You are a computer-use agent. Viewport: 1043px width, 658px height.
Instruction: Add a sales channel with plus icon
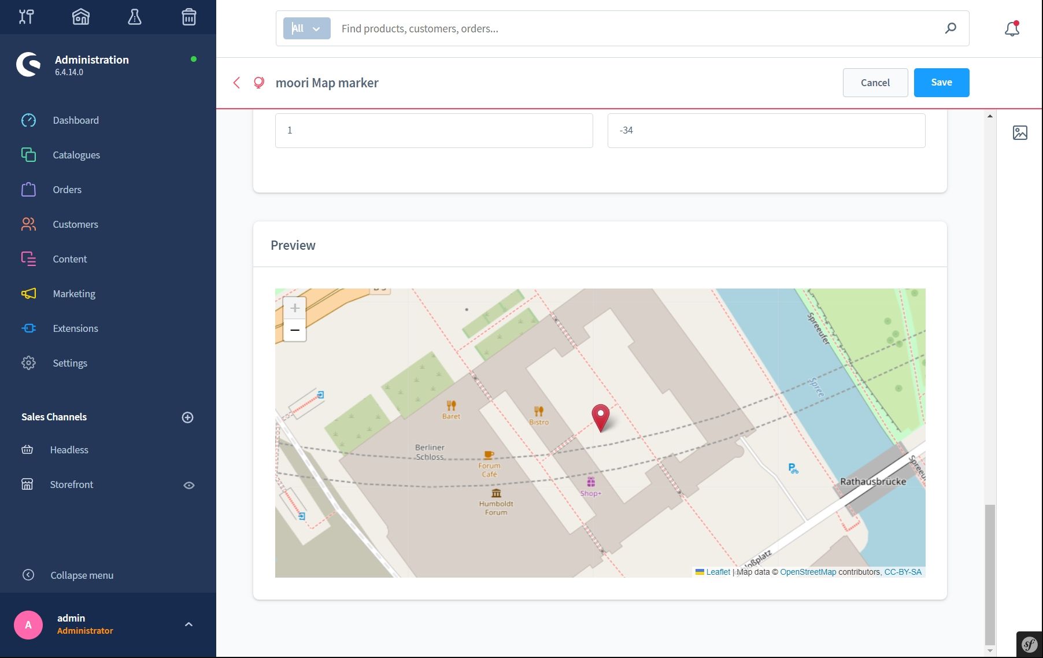pos(187,417)
